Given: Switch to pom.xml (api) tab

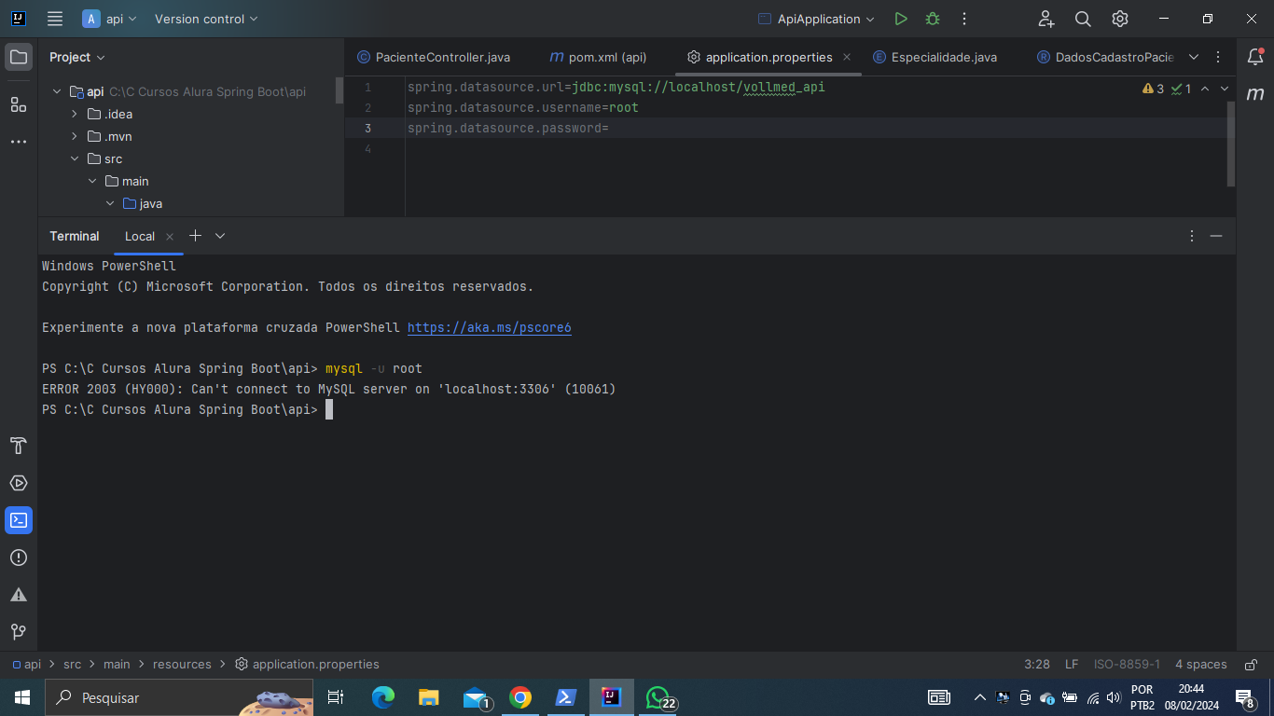Looking at the screenshot, I should [598, 57].
